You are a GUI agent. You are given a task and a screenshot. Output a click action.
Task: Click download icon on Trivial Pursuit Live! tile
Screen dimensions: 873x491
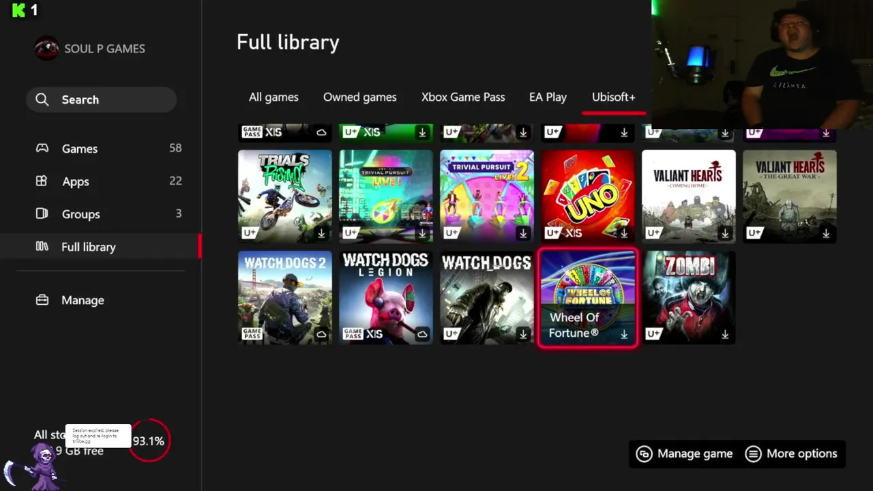pyautogui.click(x=422, y=233)
